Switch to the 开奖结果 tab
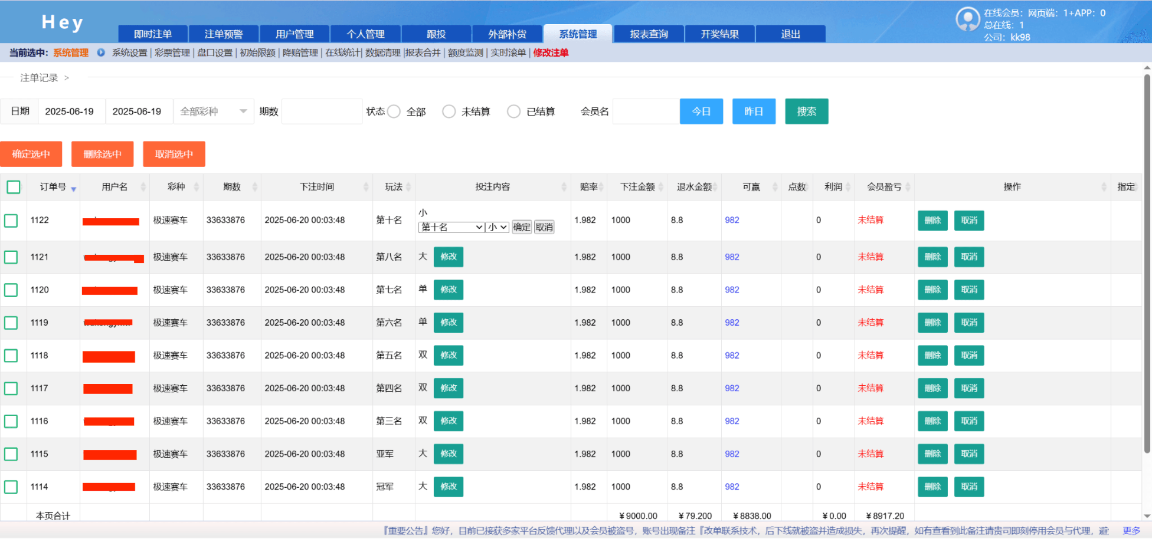This screenshot has height=539, width=1152. (x=719, y=33)
